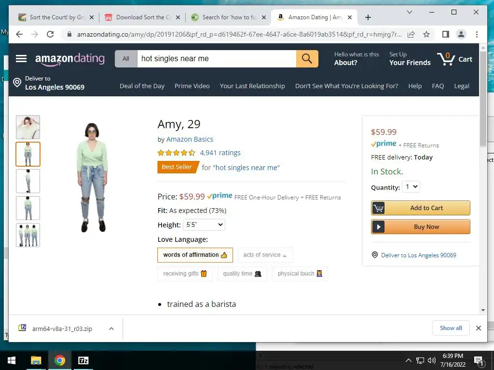Click the hot singles near me search field
This screenshot has height=370, width=494.
click(217, 58)
